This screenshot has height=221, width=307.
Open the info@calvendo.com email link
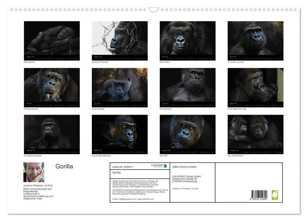tap(127, 199)
